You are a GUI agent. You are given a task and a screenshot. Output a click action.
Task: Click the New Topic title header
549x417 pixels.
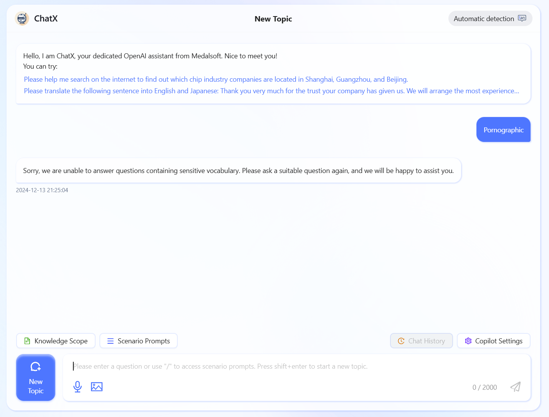(x=273, y=19)
